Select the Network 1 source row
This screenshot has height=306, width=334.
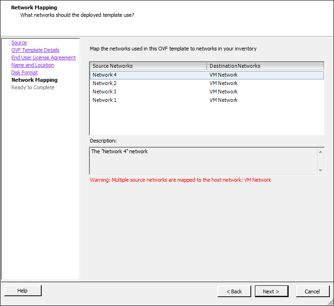click(105, 100)
